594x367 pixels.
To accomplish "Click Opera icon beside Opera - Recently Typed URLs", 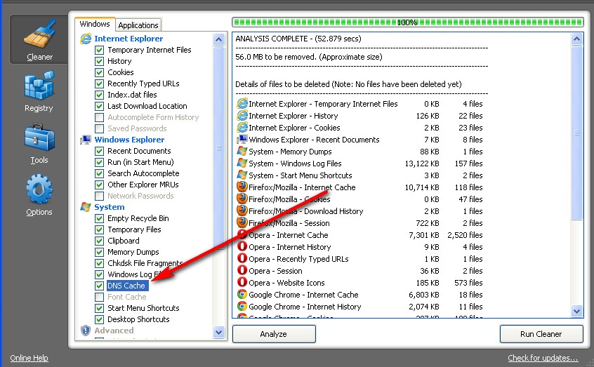I will point(242,259).
